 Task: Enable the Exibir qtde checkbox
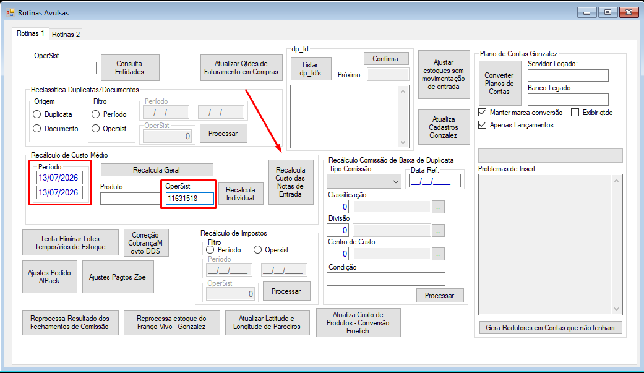(575, 112)
